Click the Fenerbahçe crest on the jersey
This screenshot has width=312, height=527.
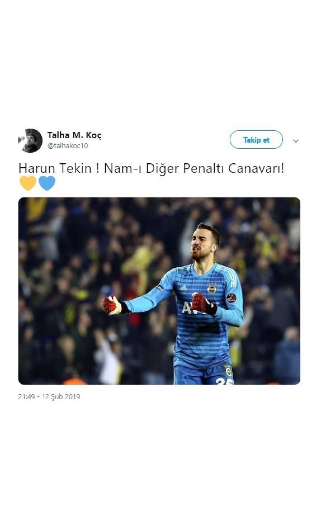(x=212, y=287)
